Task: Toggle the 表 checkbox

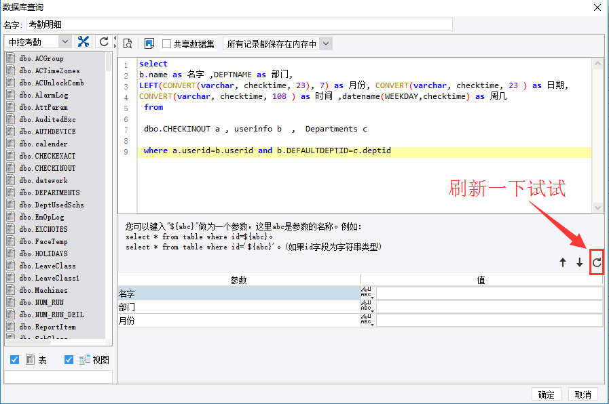Action: [x=14, y=360]
